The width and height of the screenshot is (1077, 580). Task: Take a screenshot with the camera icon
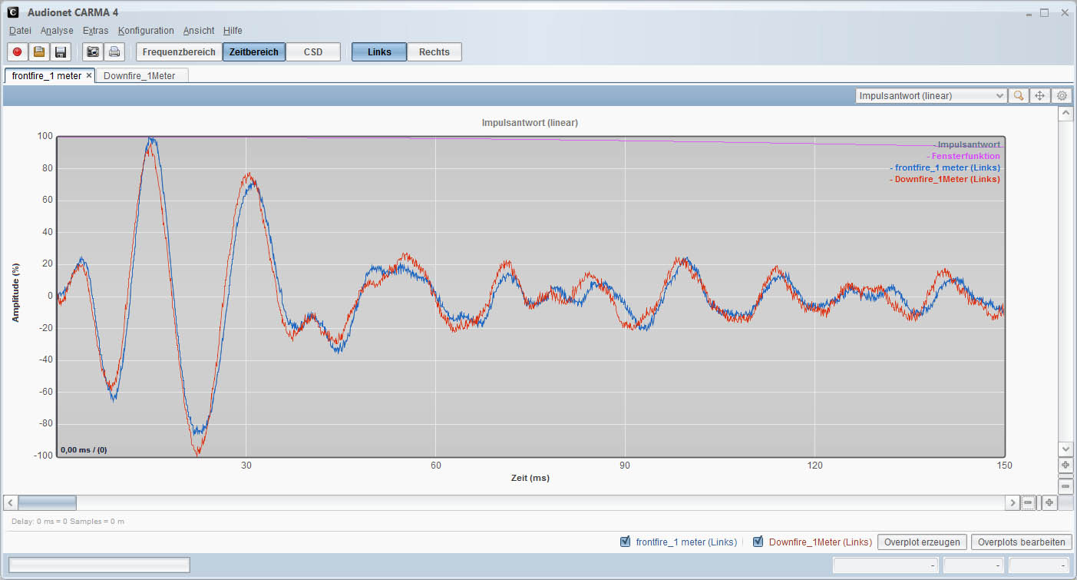[x=93, y=52]
